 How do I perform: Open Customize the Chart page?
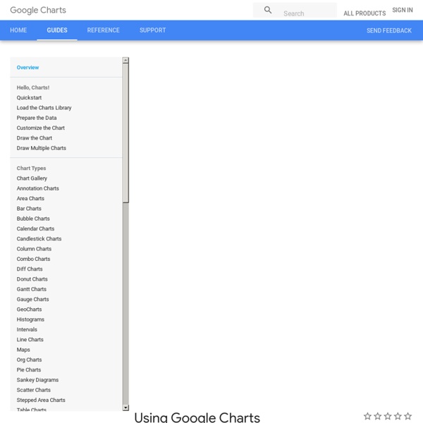point(41,128)
